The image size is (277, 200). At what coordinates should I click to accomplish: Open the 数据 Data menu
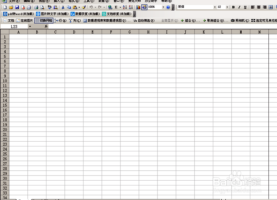pos(104,1)
